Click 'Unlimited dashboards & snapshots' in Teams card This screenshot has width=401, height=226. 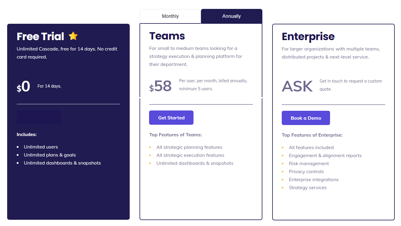coord(195,163)
